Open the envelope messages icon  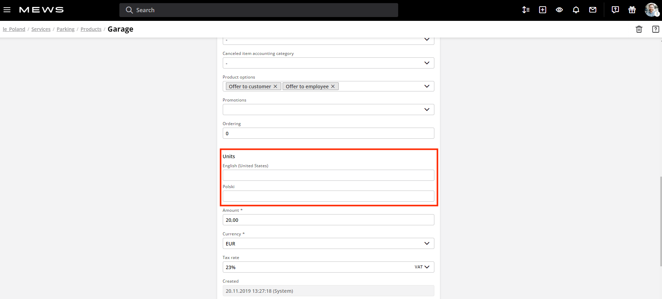coord(593,10)
